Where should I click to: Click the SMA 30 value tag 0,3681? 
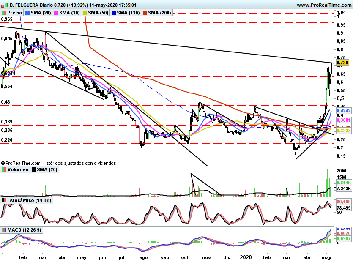[344, 120]
